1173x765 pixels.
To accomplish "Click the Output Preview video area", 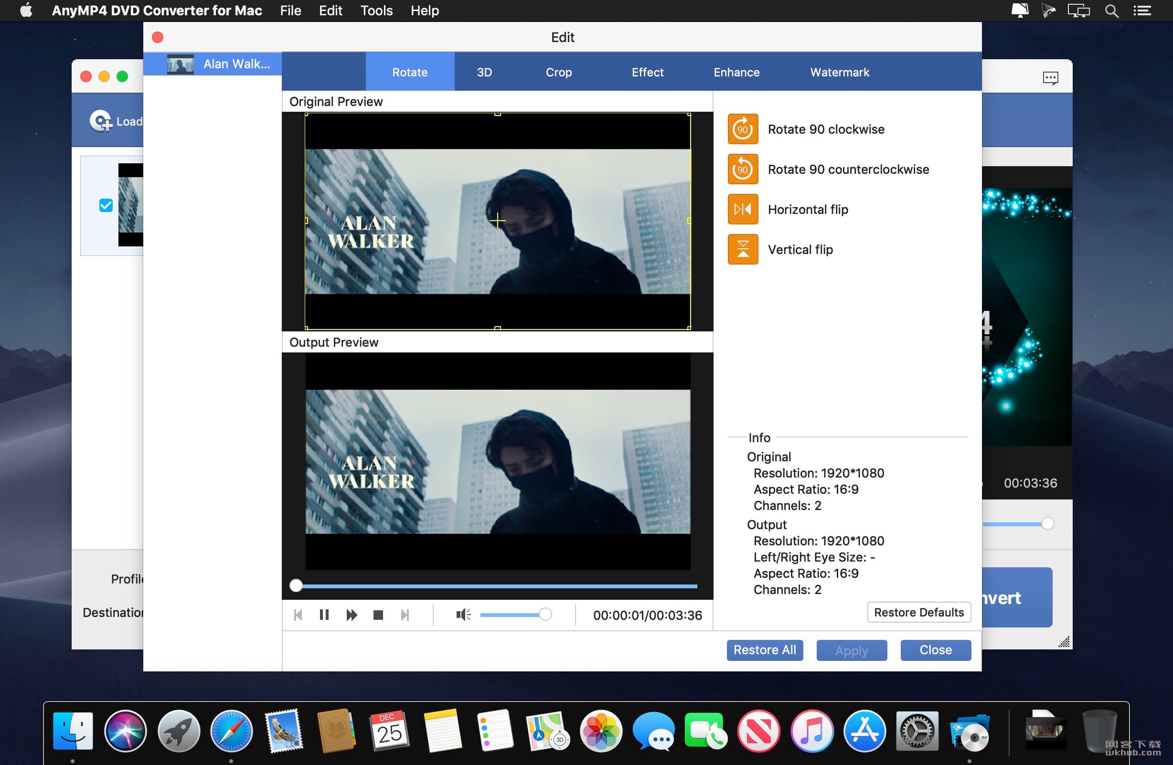I will 497,461.
